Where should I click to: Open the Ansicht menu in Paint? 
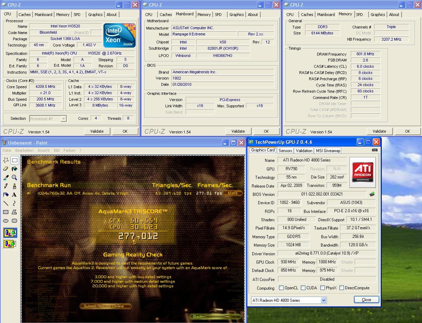[x=44, y=150]
